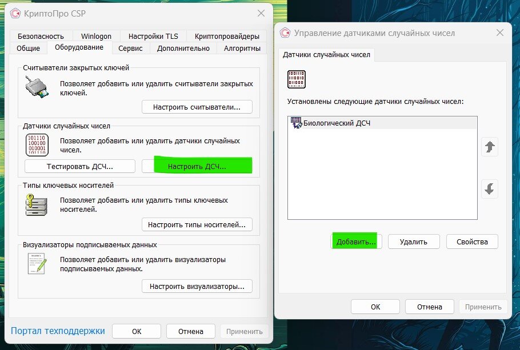
Task: Click the binary grid icon in the sensor management window
Action: (297, 79)
